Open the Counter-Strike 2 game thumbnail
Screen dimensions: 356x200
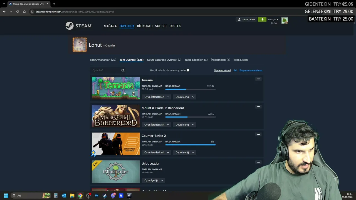point(116,144)
